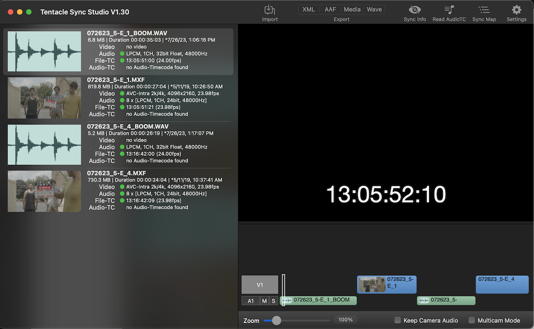Click the Tentacle Sync Studio V1.30 title
The image size is (534, 329).
85,12
